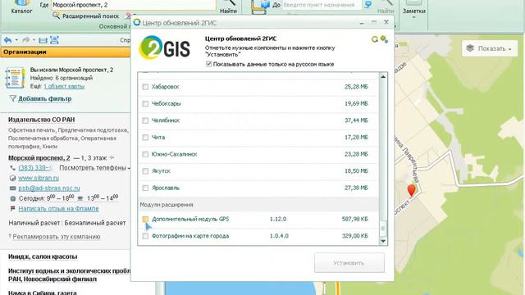
Task: Select Имидж, салон красоты entry
Action: click(x=43, y=256)
